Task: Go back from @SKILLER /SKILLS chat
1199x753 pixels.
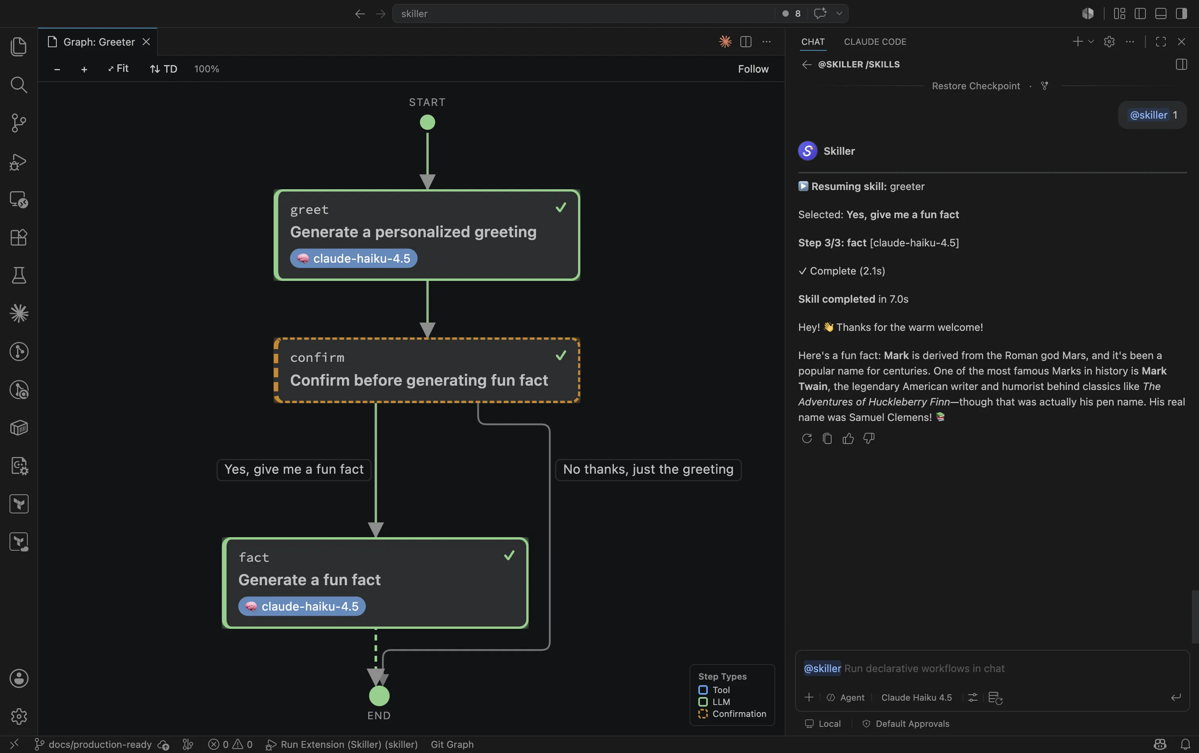Action: (x=807, y=65)
